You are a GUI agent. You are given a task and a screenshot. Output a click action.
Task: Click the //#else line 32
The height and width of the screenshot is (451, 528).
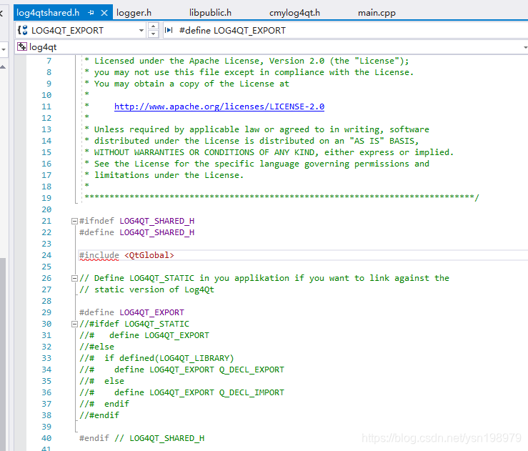click(97, 347)
